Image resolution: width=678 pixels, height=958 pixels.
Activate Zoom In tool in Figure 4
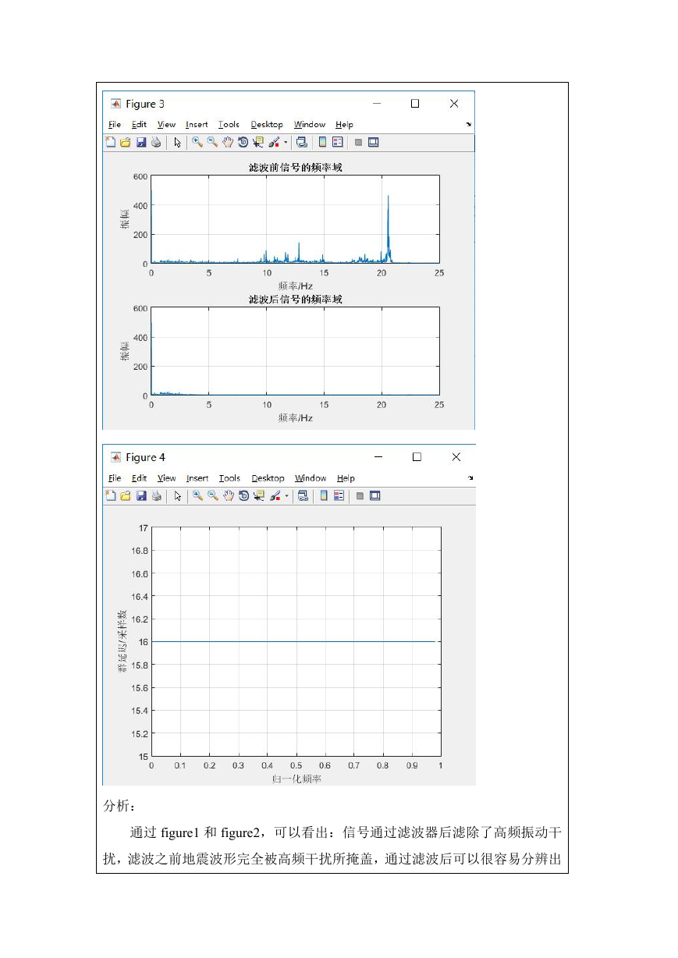(198, 495)
